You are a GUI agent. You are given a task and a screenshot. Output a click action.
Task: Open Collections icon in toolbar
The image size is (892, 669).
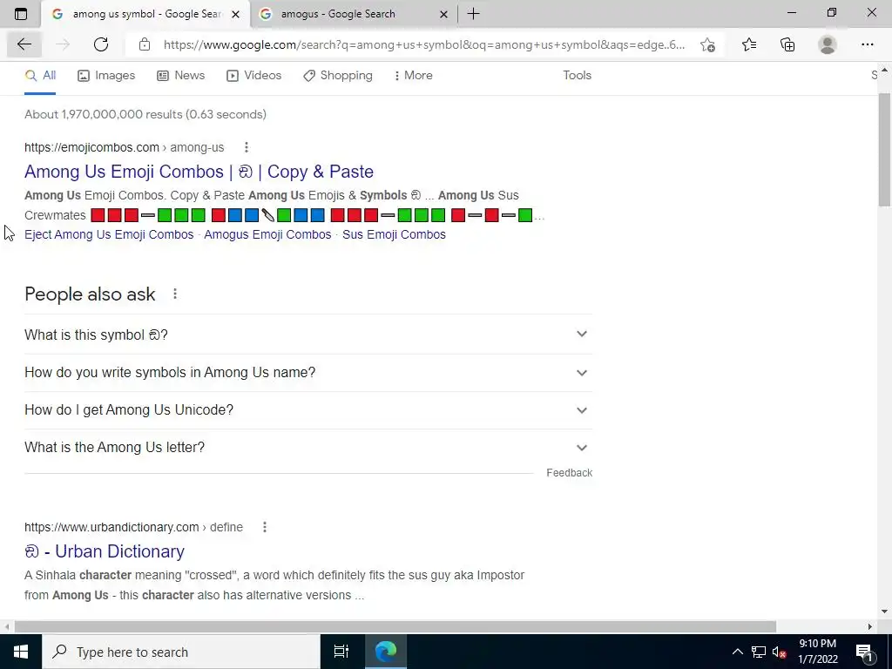(x=787, y=44)
